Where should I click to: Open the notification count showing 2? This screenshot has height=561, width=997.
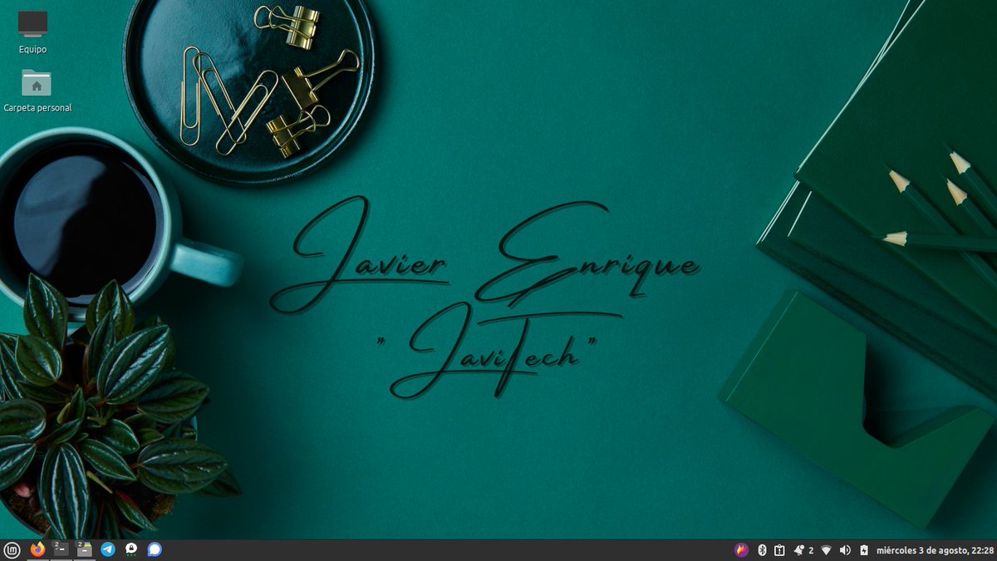click(x=810, y=549)
